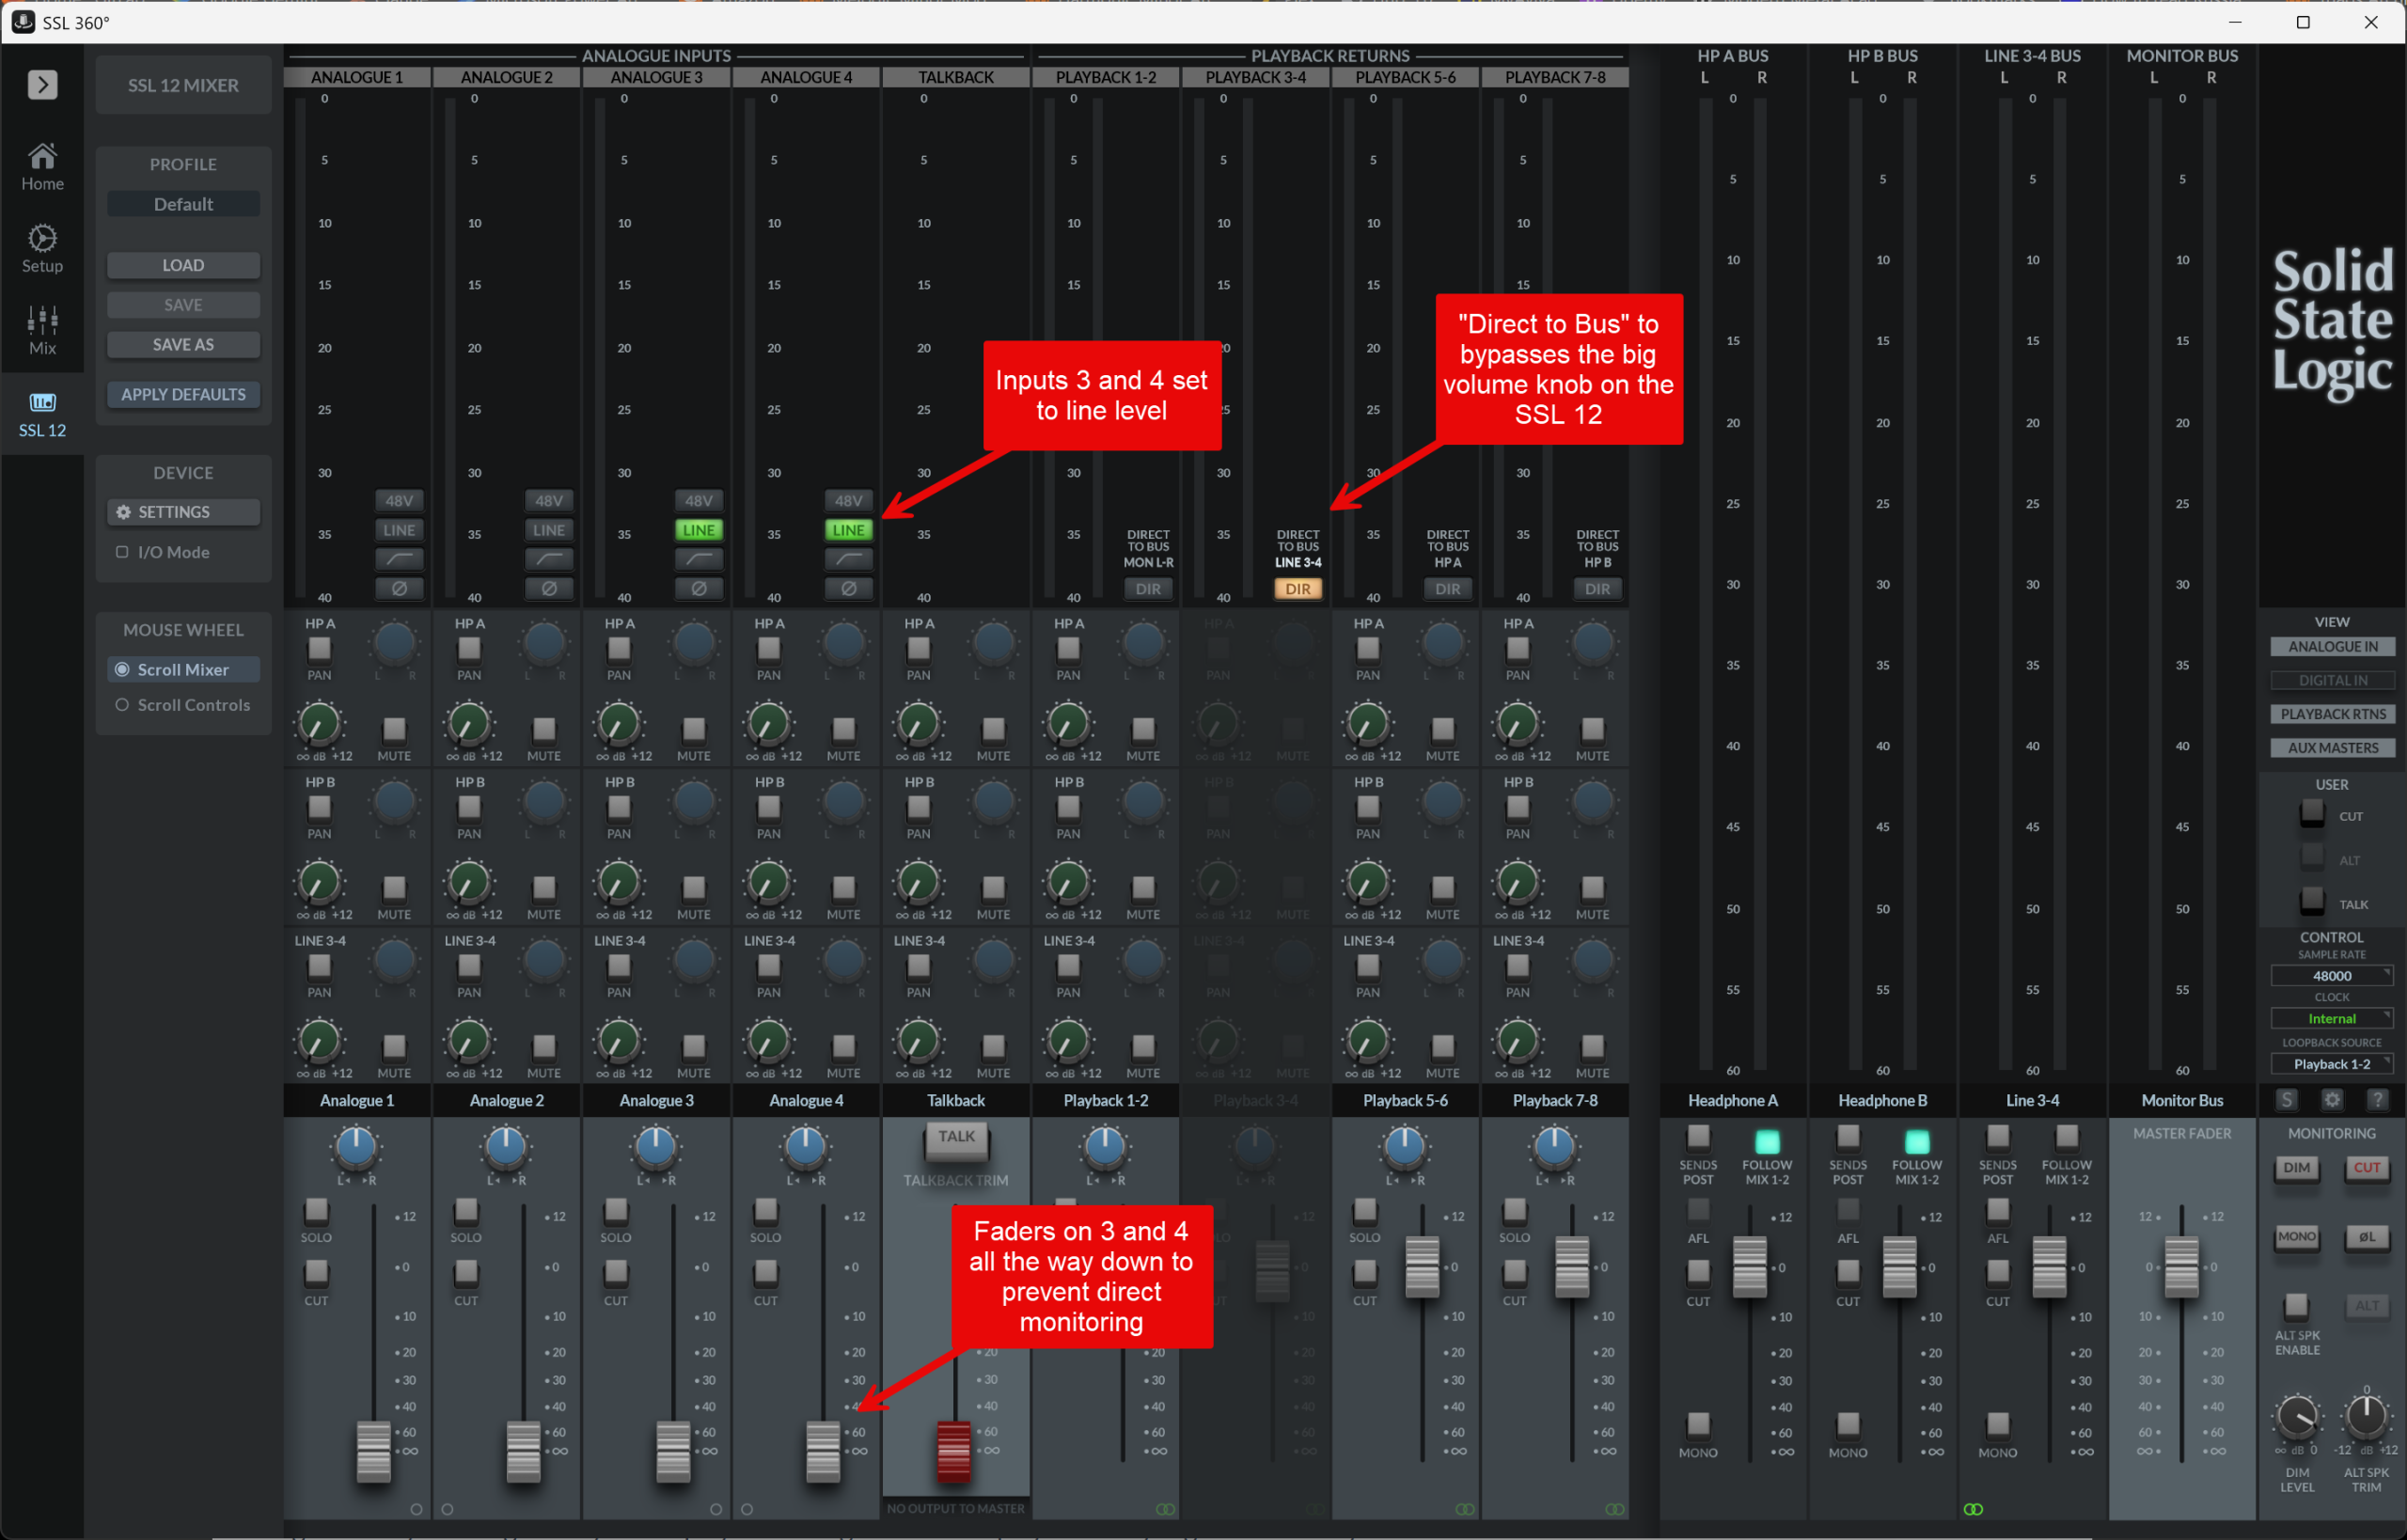The height and width of the screenshot is (1540, 2407).
Task: Click SAVE AS profile button
Action: pyautogui.click(x=183, y=344)
